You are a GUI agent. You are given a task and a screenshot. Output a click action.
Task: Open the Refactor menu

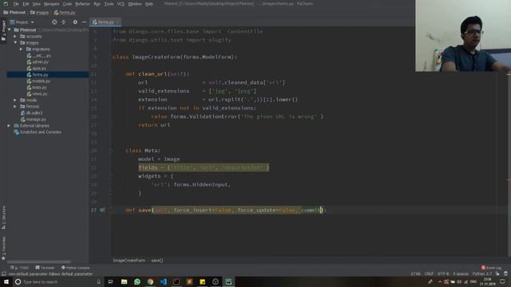(82, 4)
